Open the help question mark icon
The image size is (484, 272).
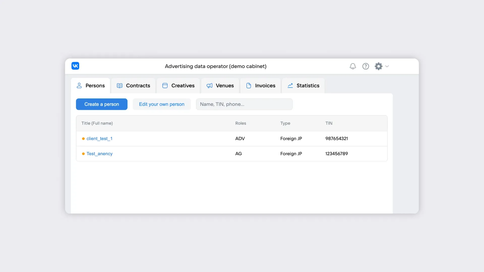click(x=366, y=66)
